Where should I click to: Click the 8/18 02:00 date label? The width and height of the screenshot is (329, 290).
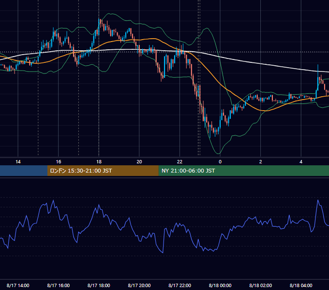(x=261, y=285)
